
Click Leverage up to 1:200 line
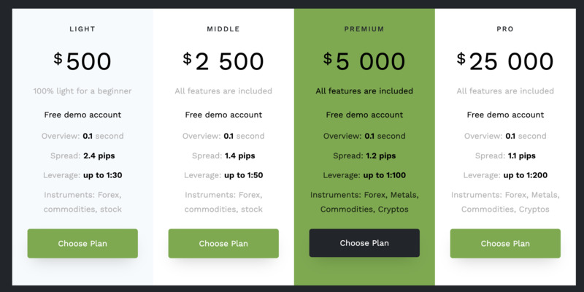pyautogui.click(x=505, y=175)
